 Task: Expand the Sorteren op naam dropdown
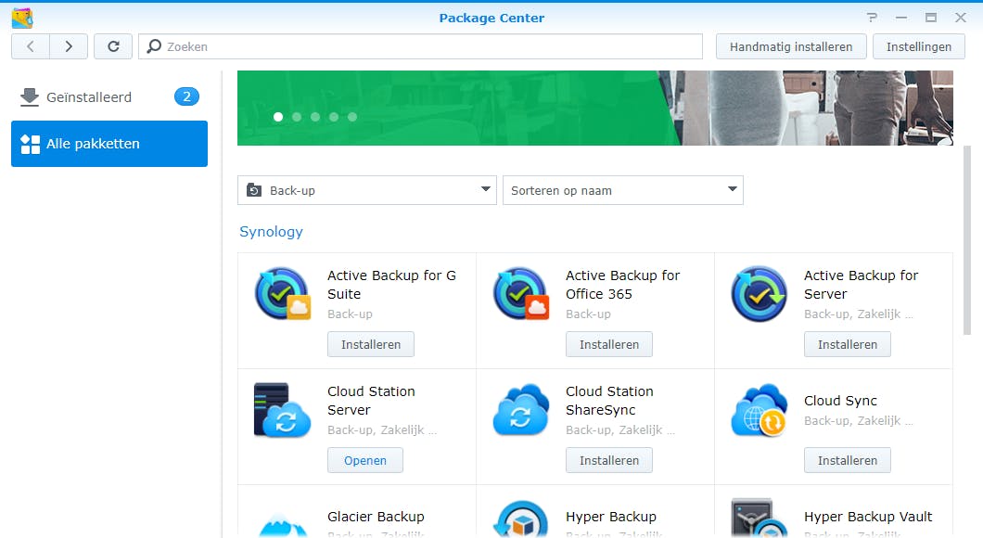[x=622, y=190]
